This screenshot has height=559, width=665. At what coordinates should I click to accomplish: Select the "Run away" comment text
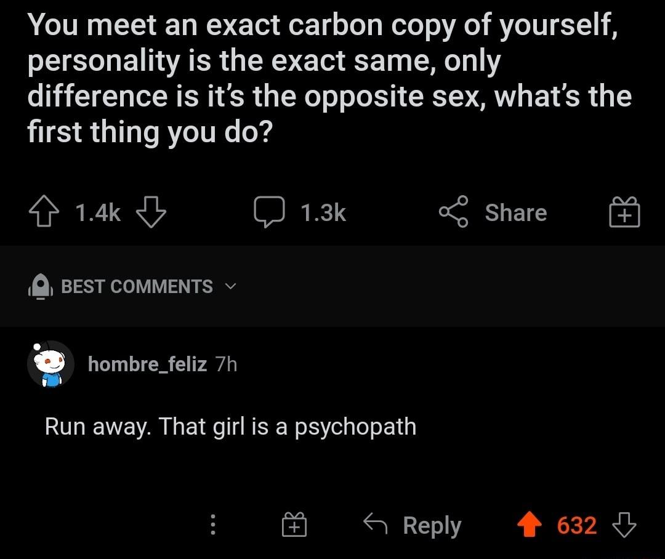[x=230, y=427]
